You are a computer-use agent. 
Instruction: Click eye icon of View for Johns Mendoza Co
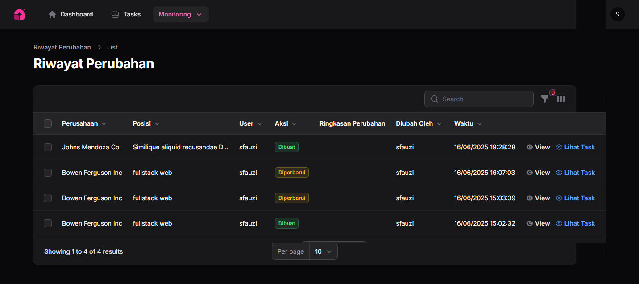(x=530, y=147)
